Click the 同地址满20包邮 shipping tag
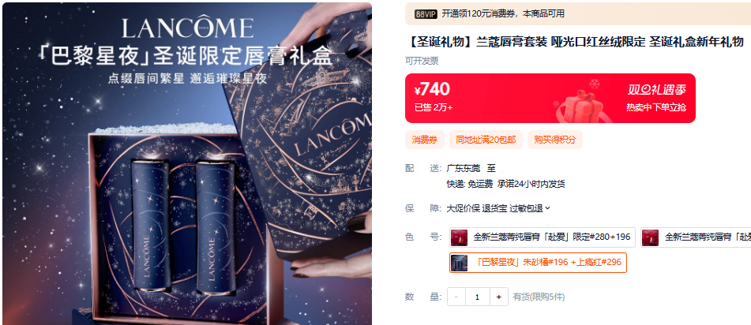This screenshot has width=751, height=325. pos(486,140)
